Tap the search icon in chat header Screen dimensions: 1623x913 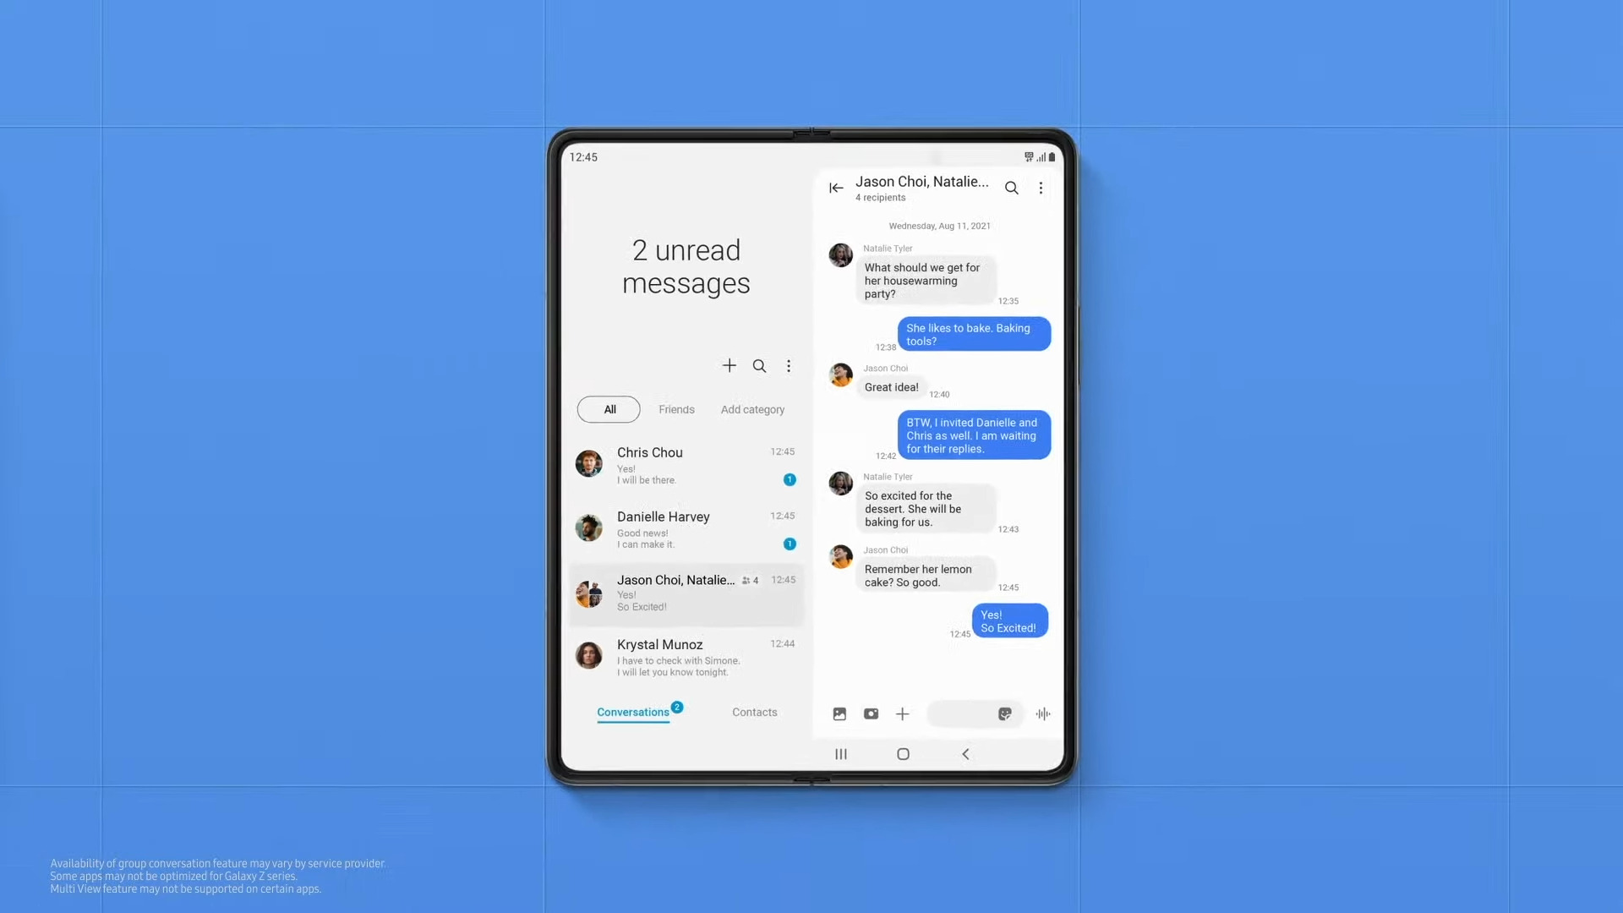(1011, 188)
